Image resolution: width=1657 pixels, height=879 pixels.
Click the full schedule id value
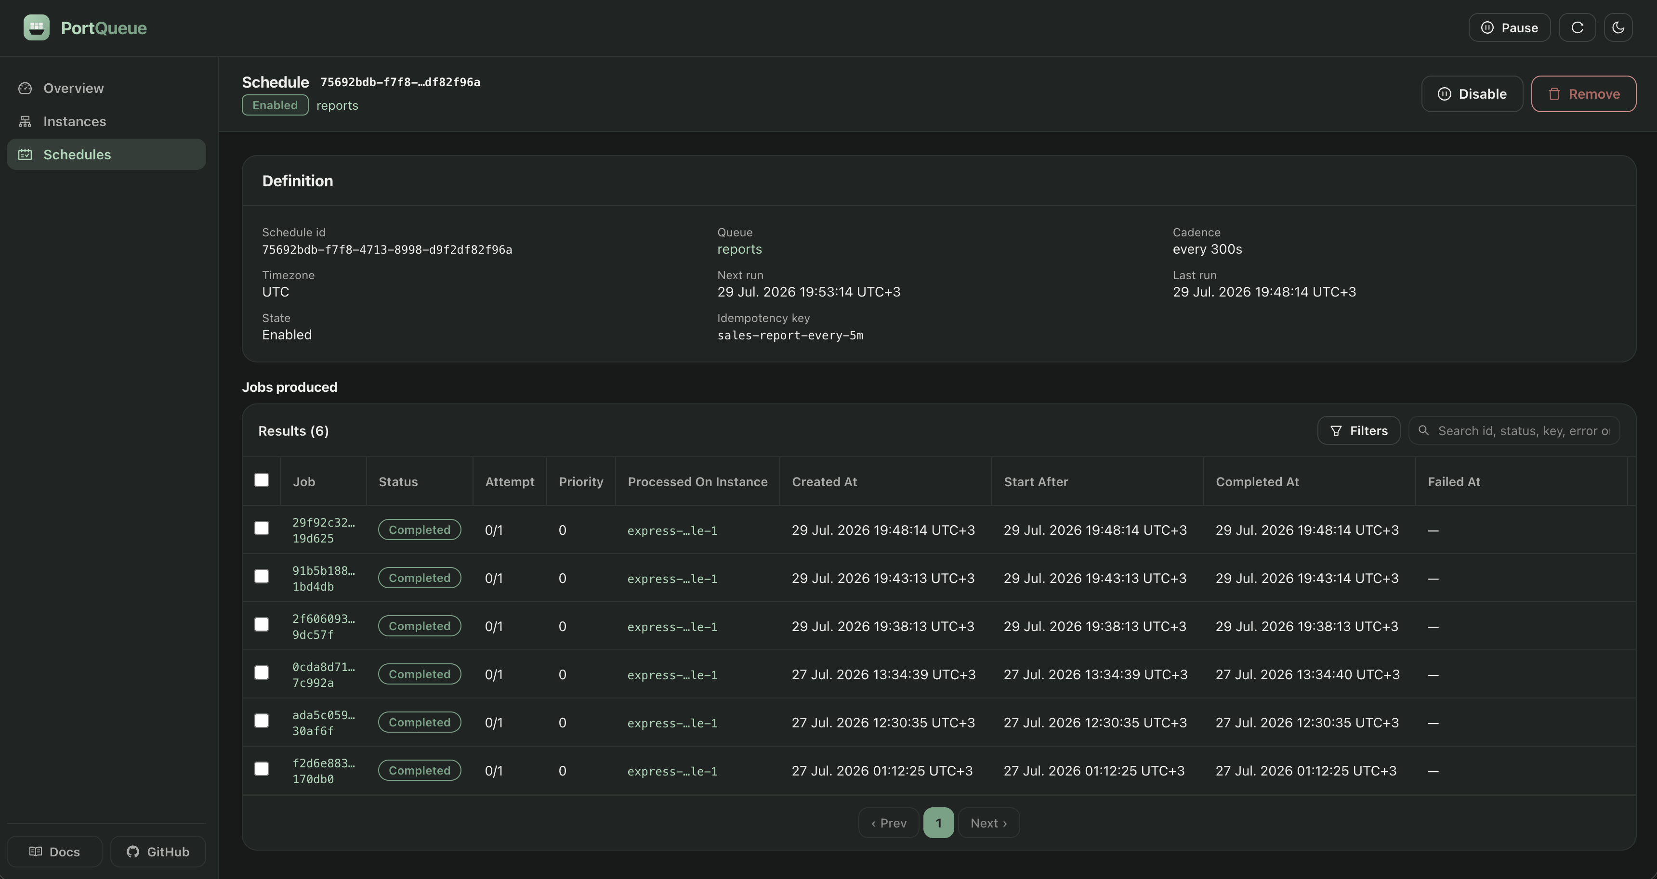click(387, 249)
